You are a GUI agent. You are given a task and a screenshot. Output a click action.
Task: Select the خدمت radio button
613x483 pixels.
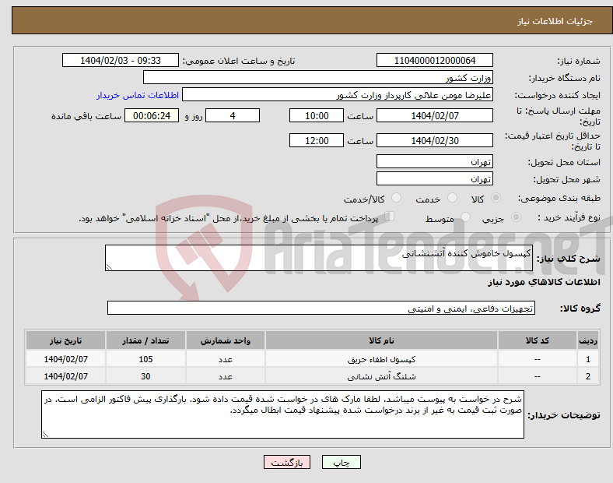tap(452, 198)
